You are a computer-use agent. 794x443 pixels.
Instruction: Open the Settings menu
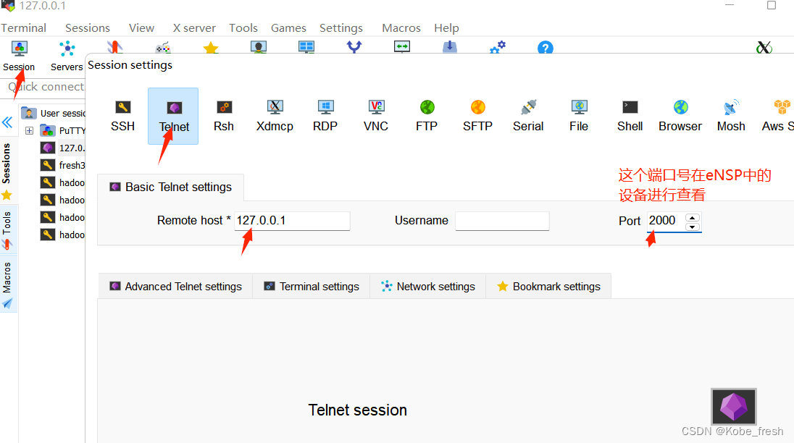[340, 28]
